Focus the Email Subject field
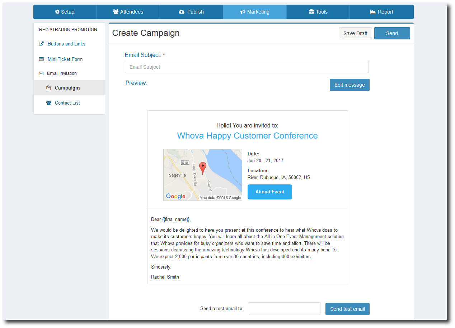Screen dimensions: 455x328 pos(247,67)
